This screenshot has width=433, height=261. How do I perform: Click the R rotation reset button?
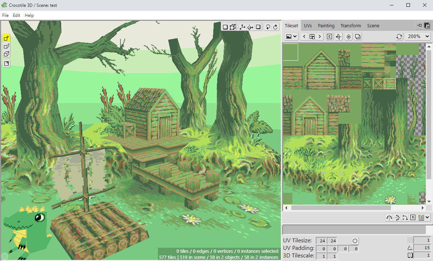coord(413,218)
